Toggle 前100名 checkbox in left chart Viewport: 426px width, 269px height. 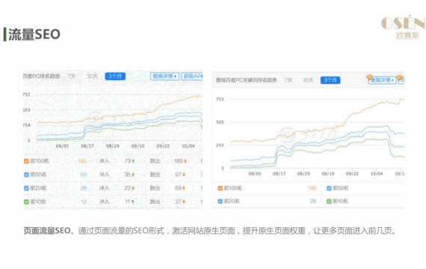[26, 161]
